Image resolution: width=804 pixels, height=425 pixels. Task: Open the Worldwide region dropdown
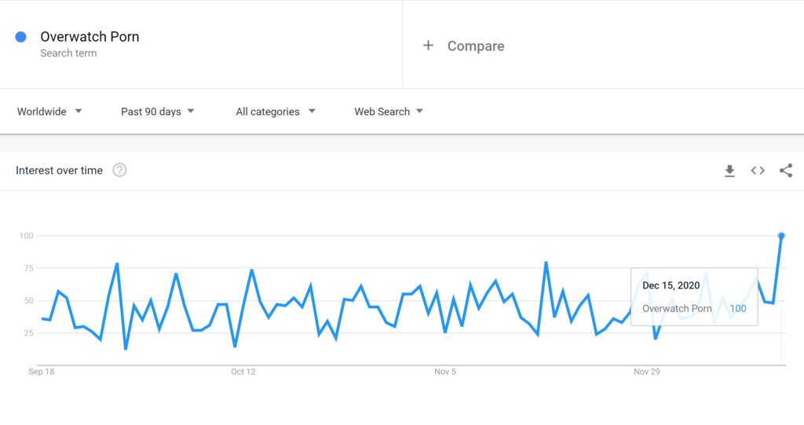[x=49, y=111]
